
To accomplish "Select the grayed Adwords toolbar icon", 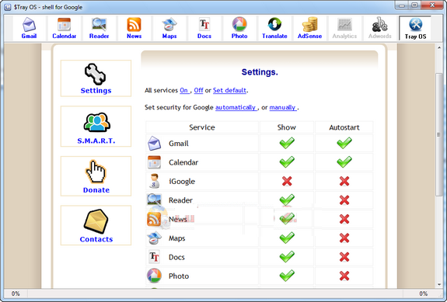I will pyautogui.click(x=379, y=28).
